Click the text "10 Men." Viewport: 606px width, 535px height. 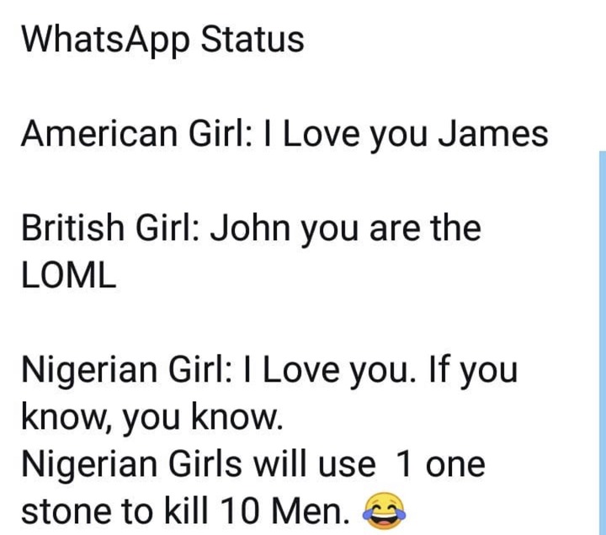pos(284,511)
